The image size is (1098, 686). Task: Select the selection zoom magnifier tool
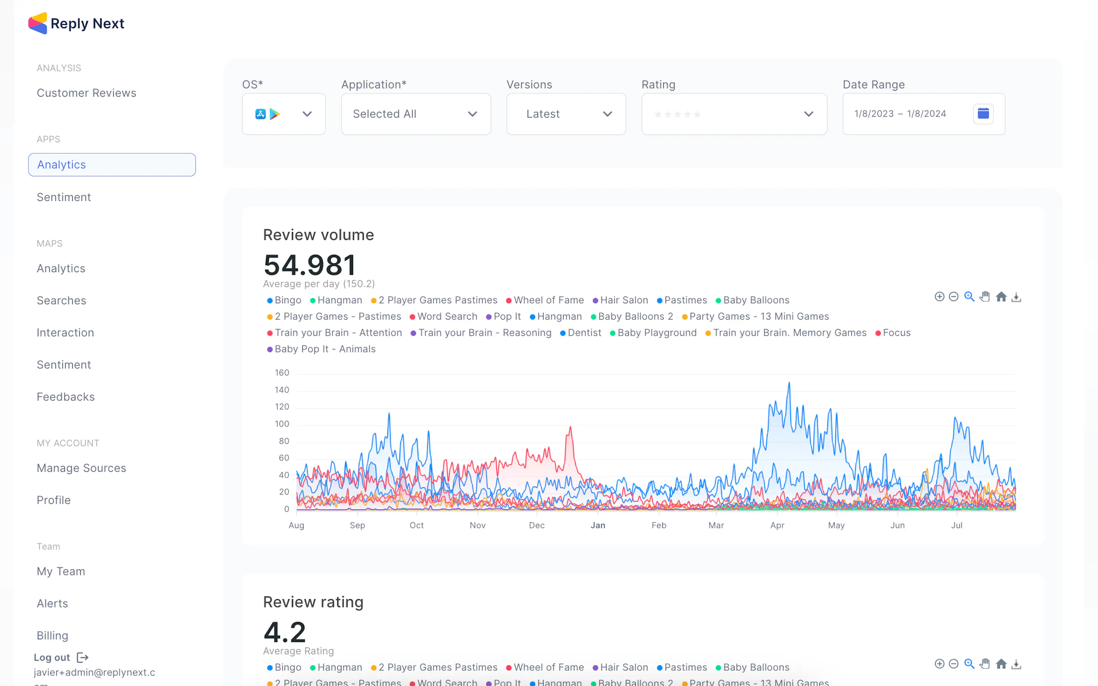(x=969, y=297)
